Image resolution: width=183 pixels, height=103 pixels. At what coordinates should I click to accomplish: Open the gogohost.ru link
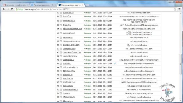pos(67,75)
